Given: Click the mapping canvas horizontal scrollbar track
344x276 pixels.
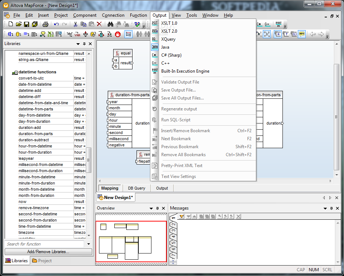Looking at the screenshot, I should pos(215,181).
